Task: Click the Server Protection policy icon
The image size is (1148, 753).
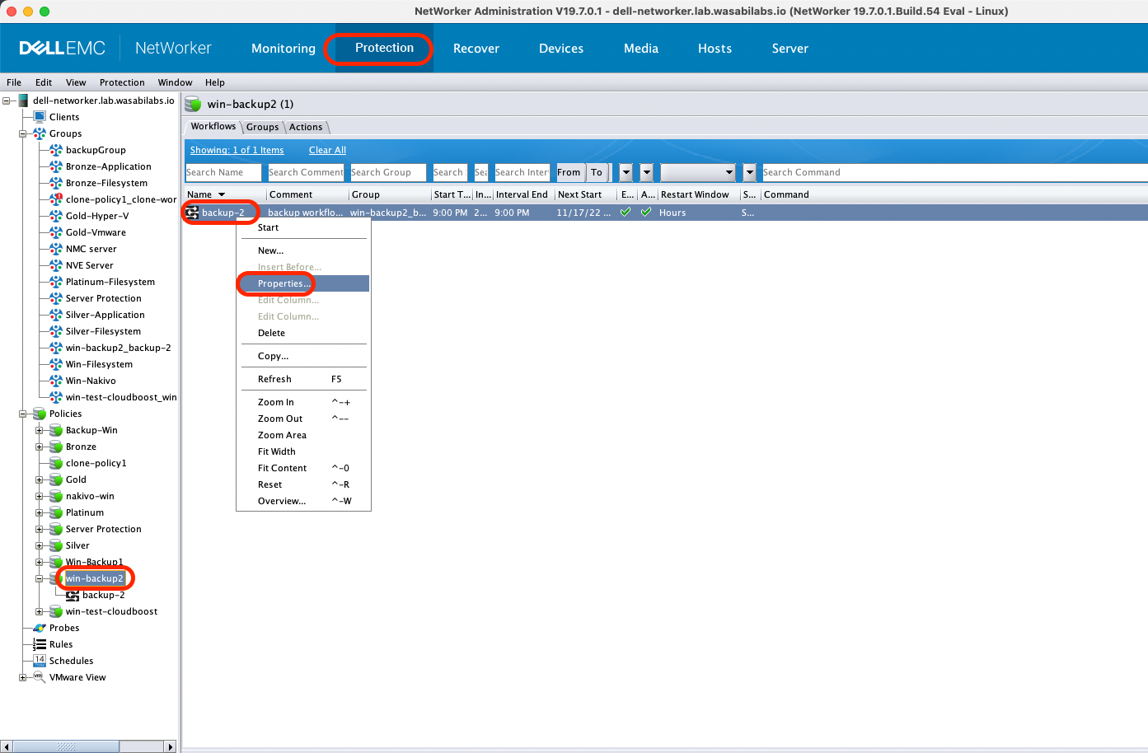Action: point(56,529)
